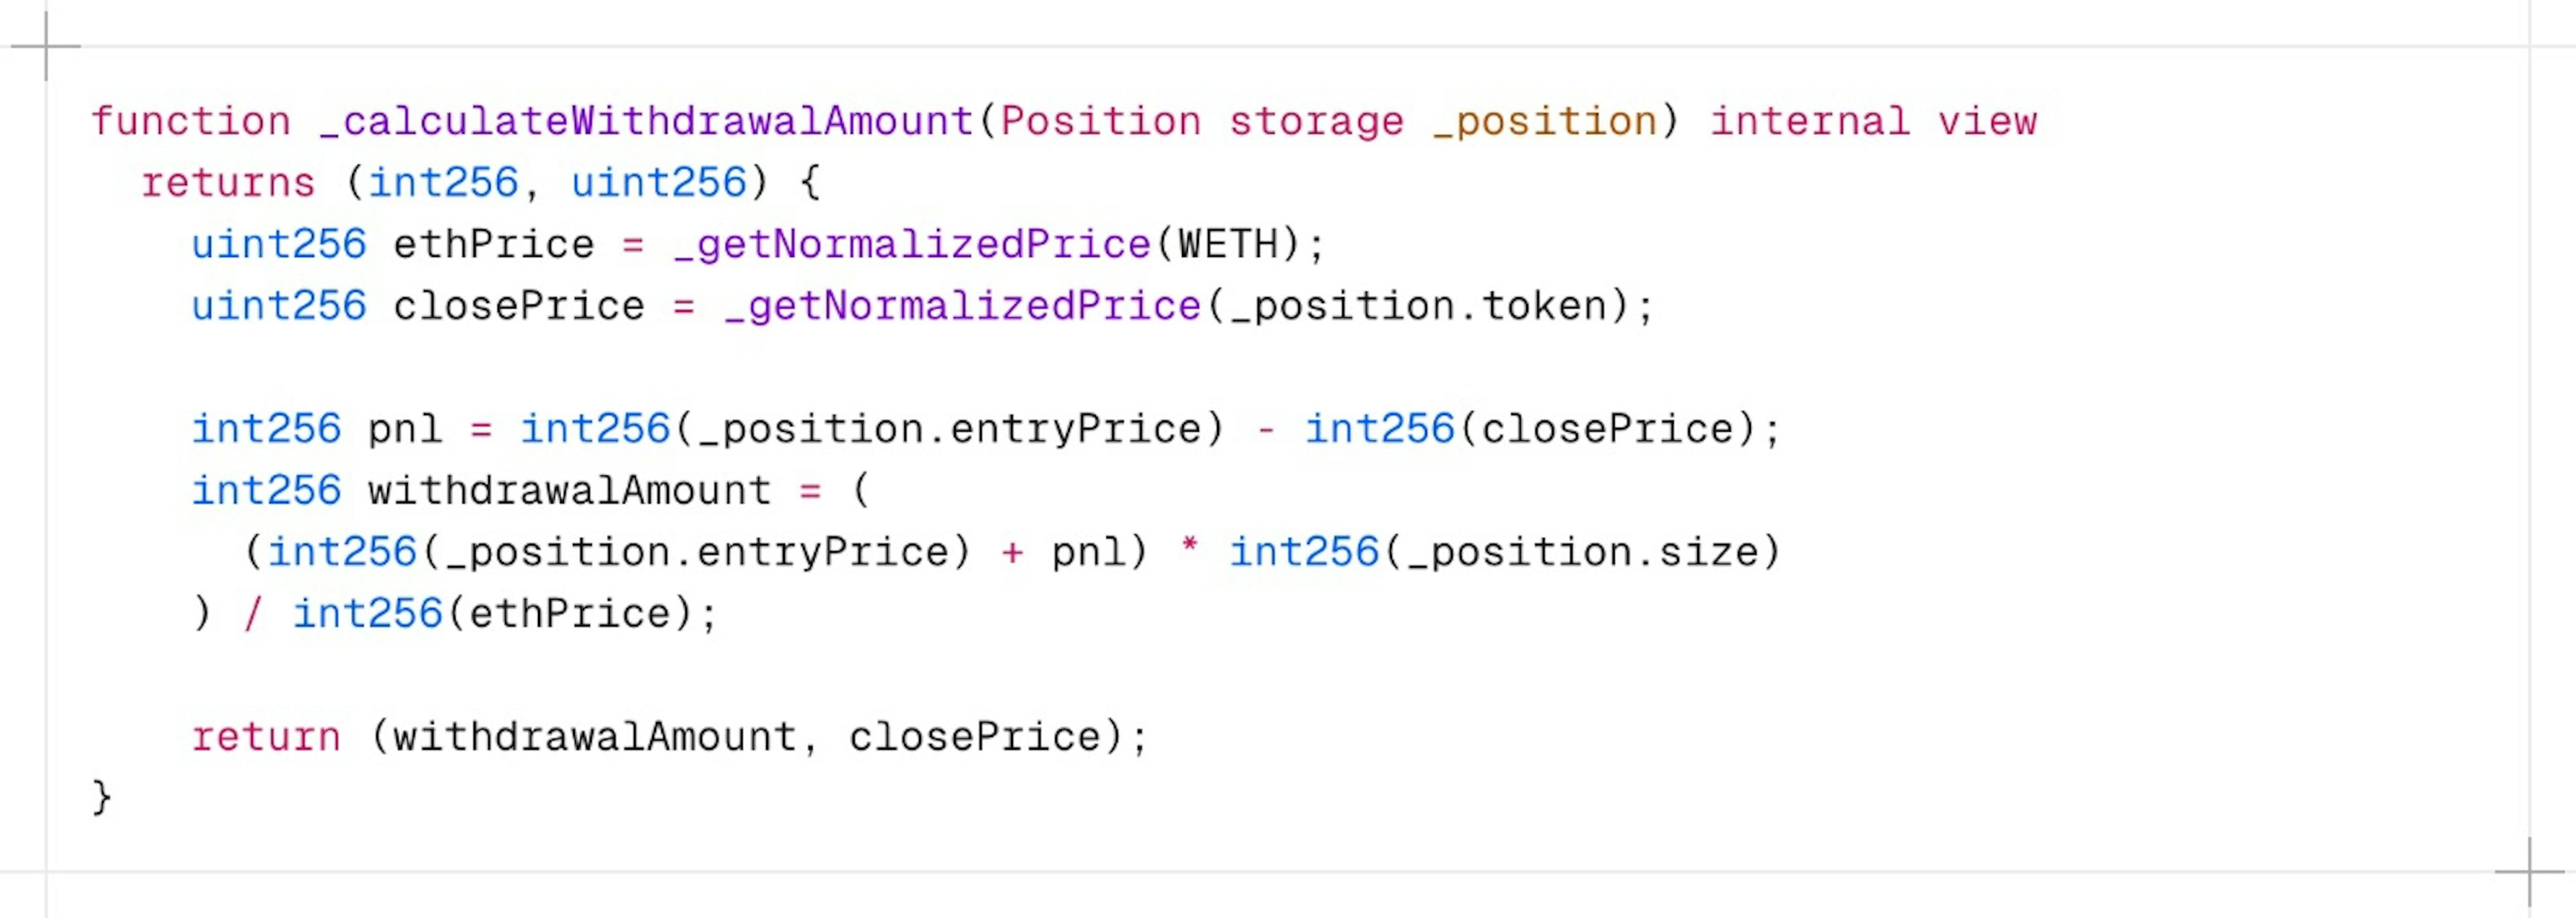2576x918 pixels.
Task: Click the minus operator in pnl line
Action: (x=1265, y=429)
